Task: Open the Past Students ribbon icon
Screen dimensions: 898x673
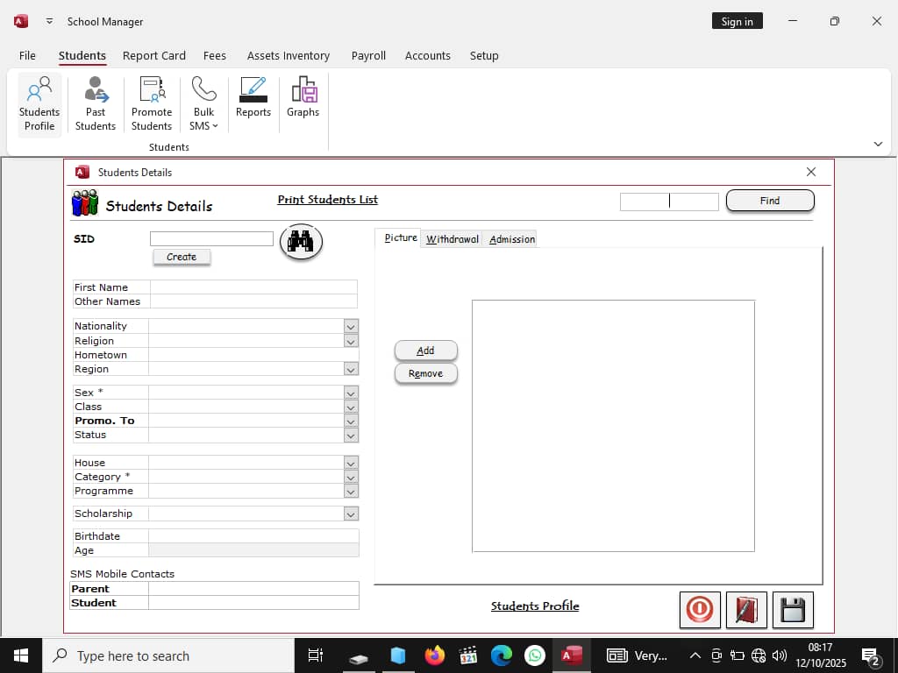Action: coord(95,104)
